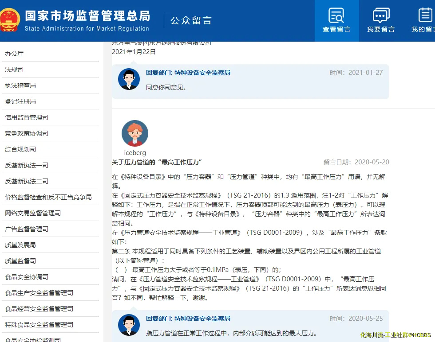Open the 我要留言 chat bubble icon

point(380,16)
